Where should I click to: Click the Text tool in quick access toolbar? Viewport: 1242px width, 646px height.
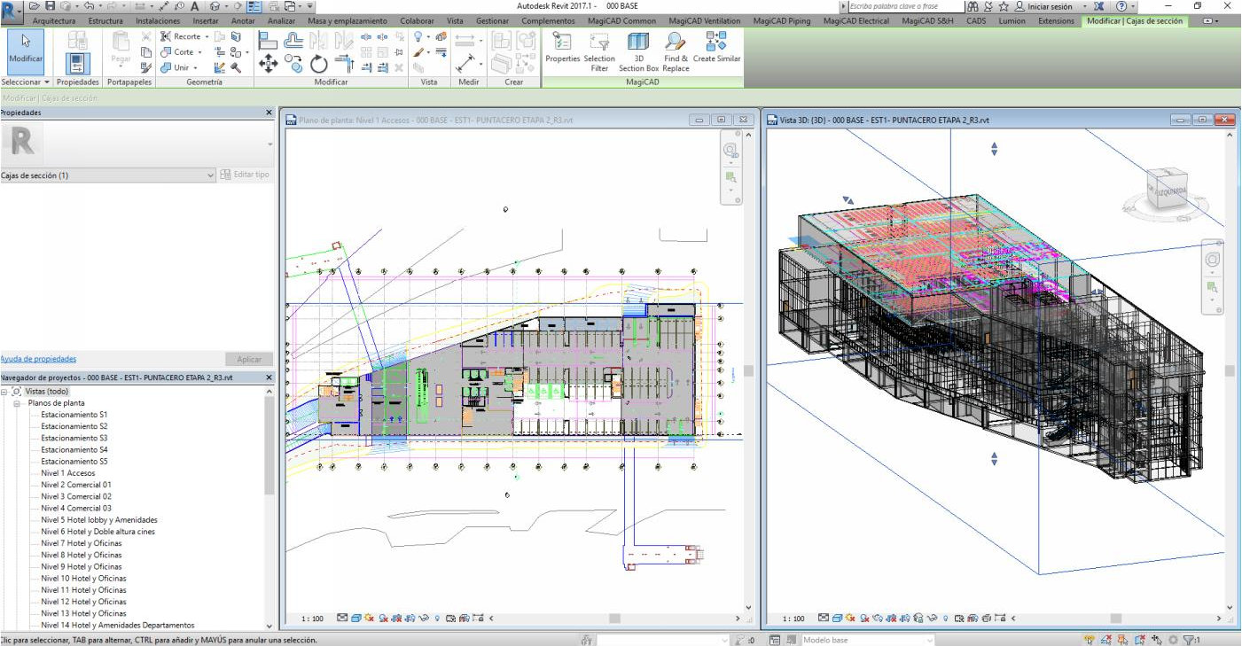(x=194, y=6)
